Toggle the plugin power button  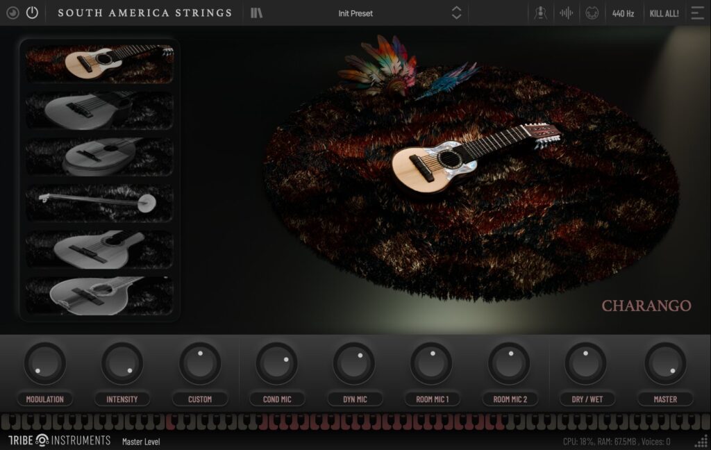[32, 12]
